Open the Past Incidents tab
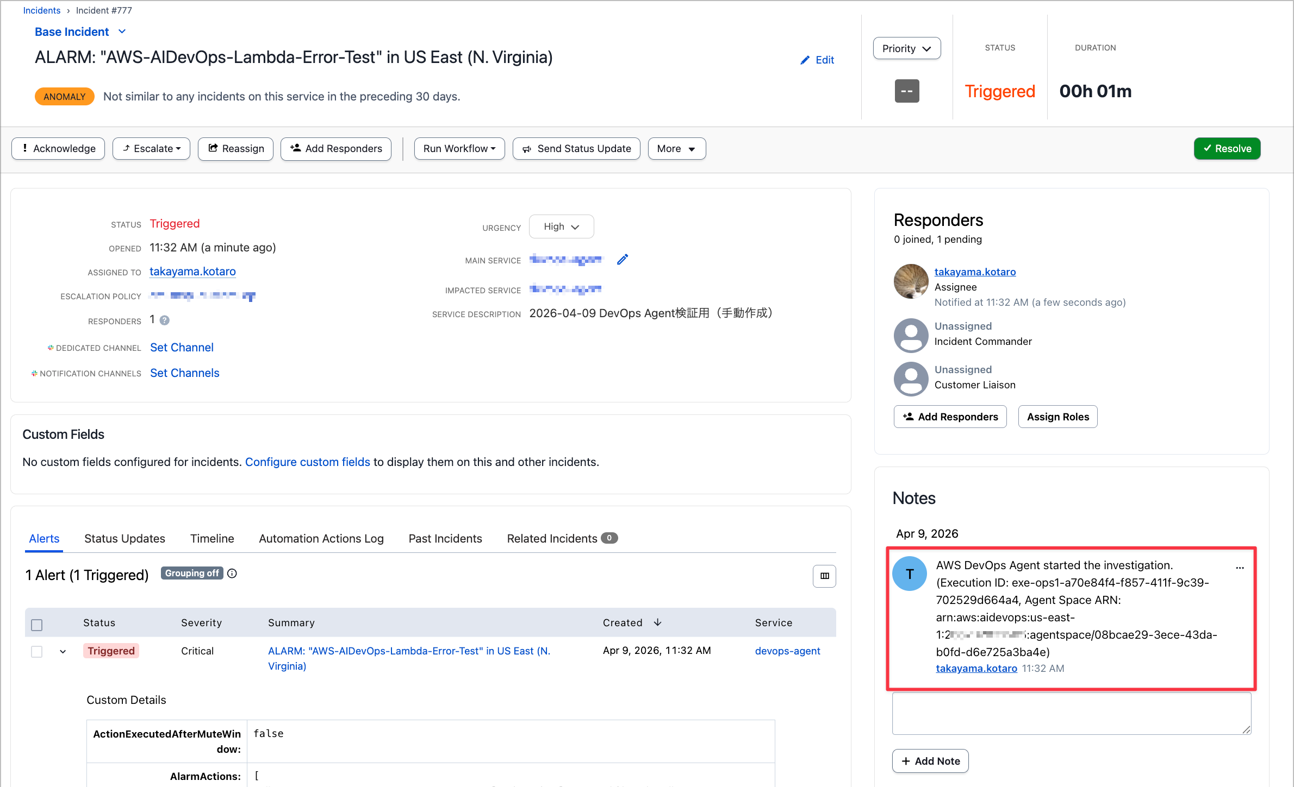 click(x=445, y=538)
